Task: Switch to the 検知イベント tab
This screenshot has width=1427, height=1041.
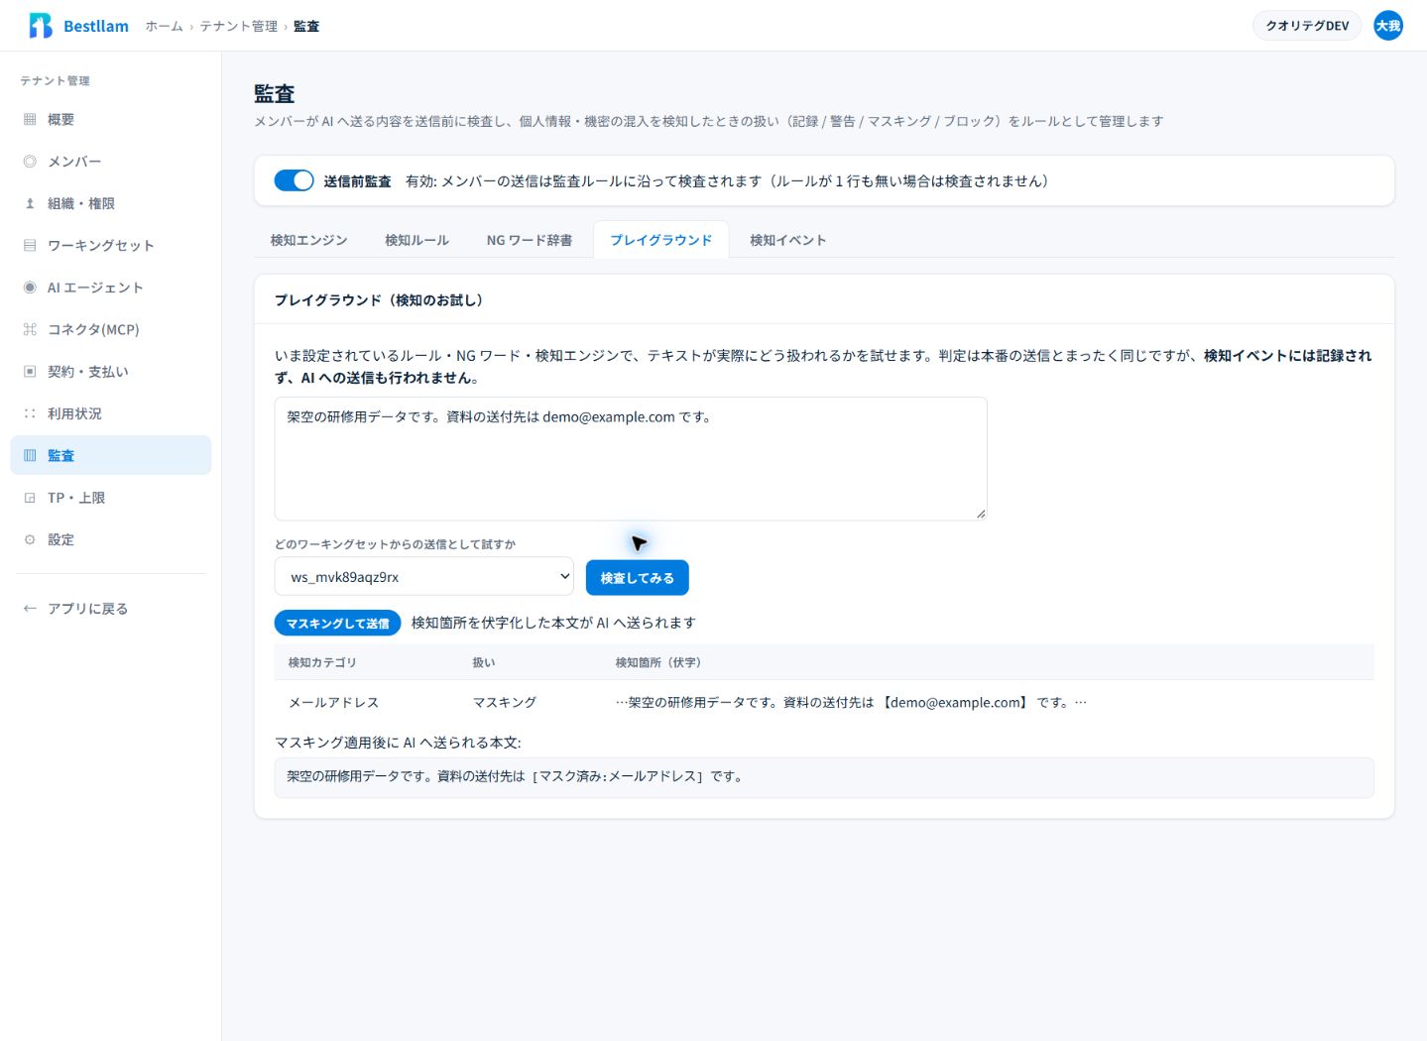Action: click(787, 240)
